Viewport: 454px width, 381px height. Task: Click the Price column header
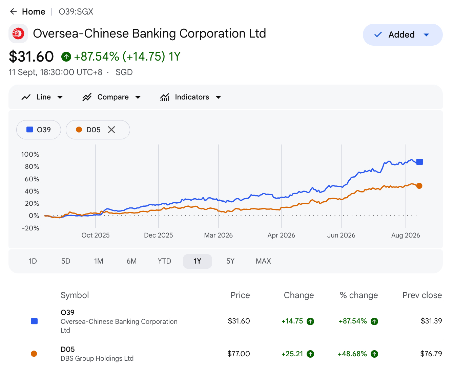[240, 295]
